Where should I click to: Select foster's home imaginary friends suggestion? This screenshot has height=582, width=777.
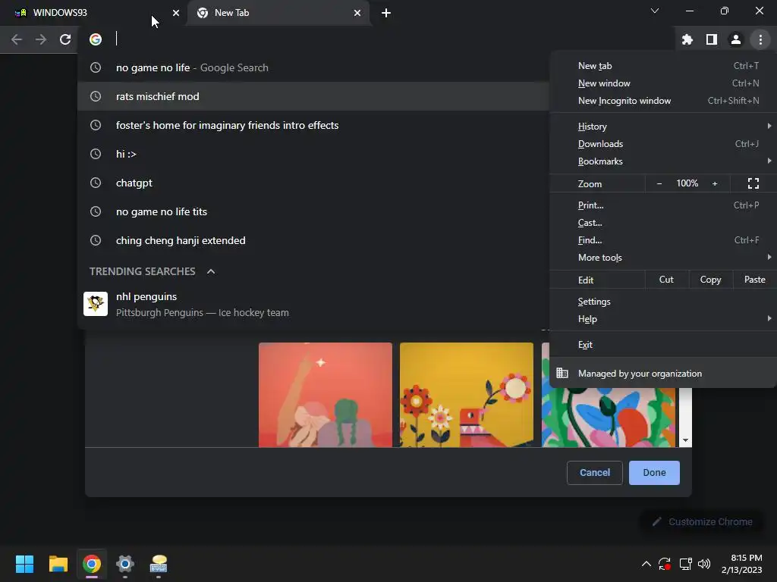pyautogui.click(x=313, y=125)
